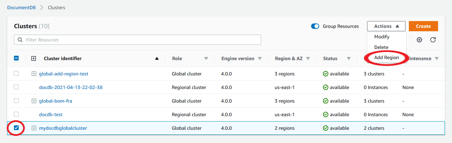Screen dimensions: 452x143
Task: Toggle the select-all header checkbox
Action: click(x=16, y=58)
